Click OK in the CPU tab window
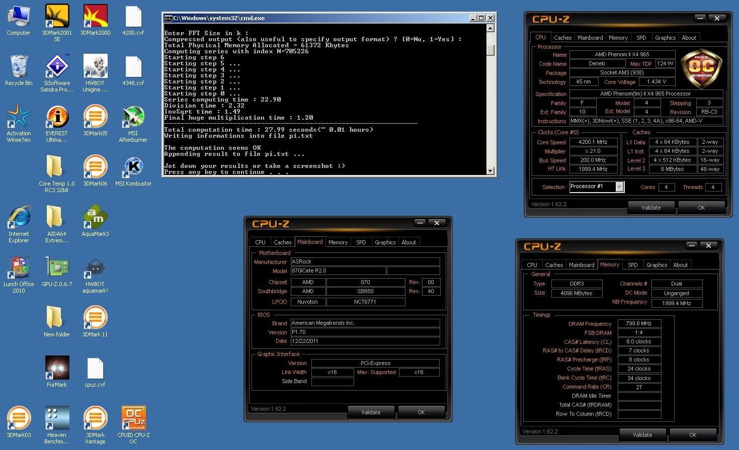The image size is (739, 450). 701,208
